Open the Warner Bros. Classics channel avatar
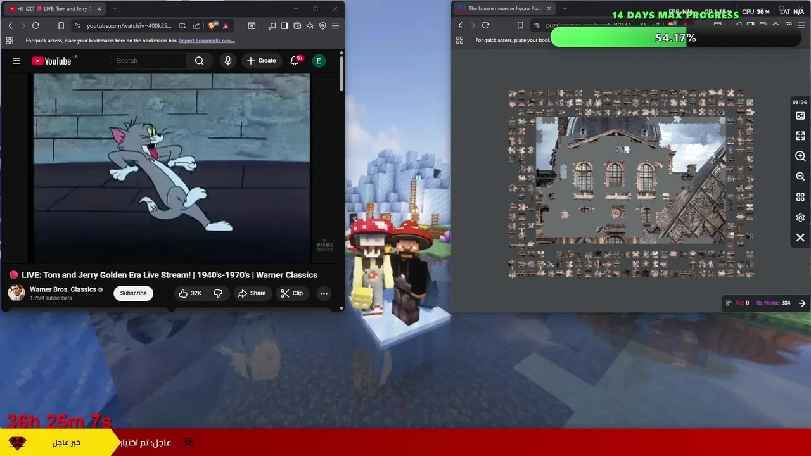This screenshot has width=811, height=456. click(x=16, y=293)
